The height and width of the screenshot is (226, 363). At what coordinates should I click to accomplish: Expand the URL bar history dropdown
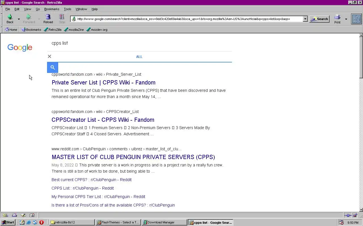305,19
